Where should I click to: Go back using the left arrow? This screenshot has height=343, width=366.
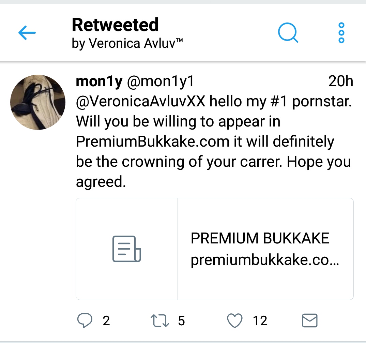click(x=27, y=33)
